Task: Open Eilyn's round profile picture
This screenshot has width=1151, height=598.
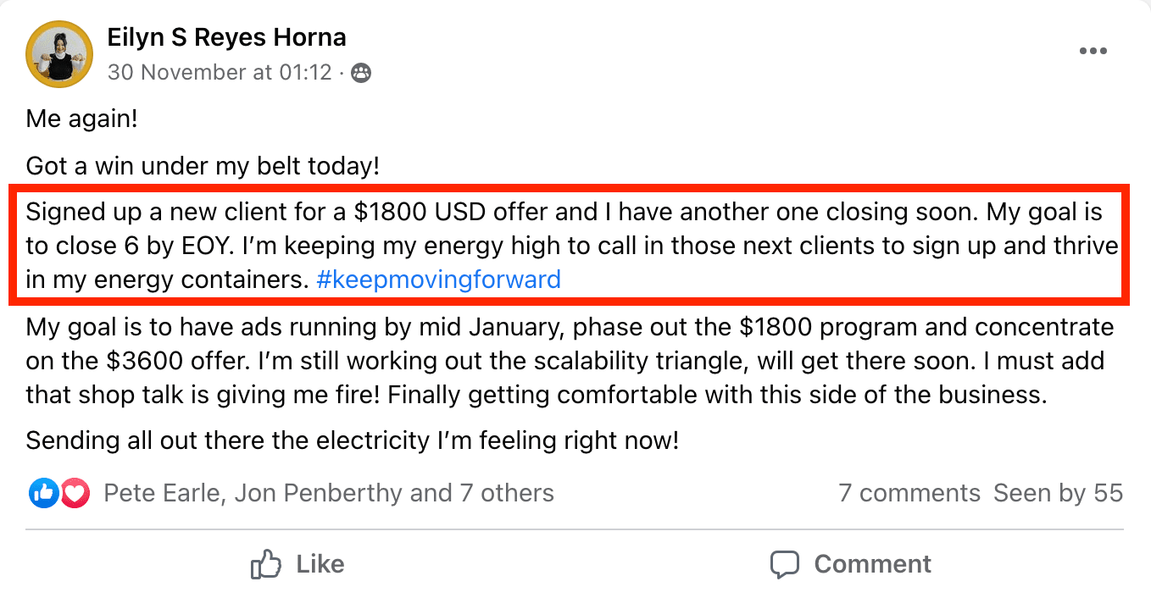Action: (58, 56)
